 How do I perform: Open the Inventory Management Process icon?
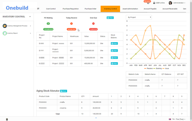pyautogui.click(x=5, y=26)
